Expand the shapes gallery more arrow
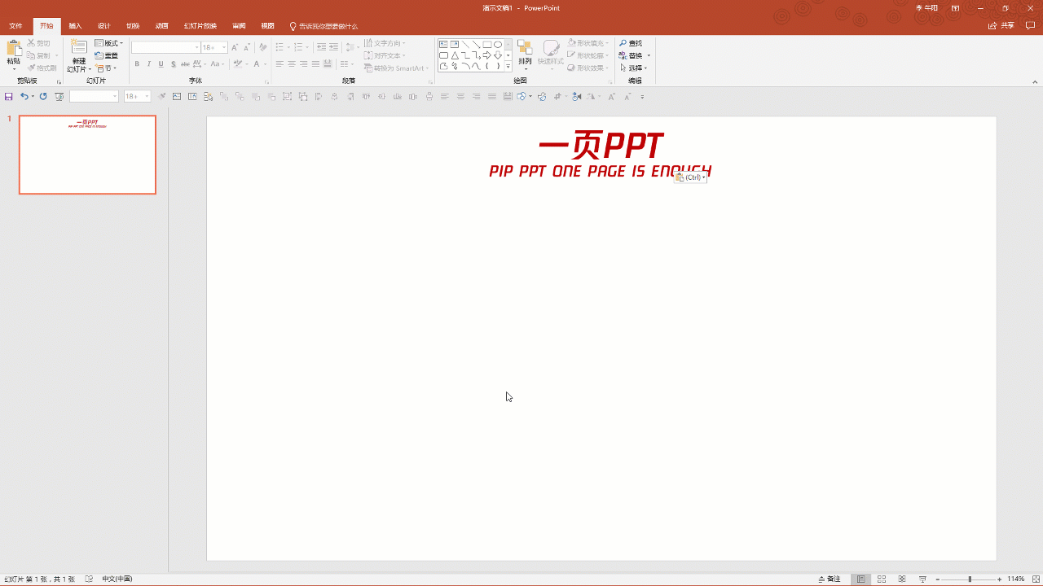The height and width of the screenshot is (586, 1043). pos(508,67)
